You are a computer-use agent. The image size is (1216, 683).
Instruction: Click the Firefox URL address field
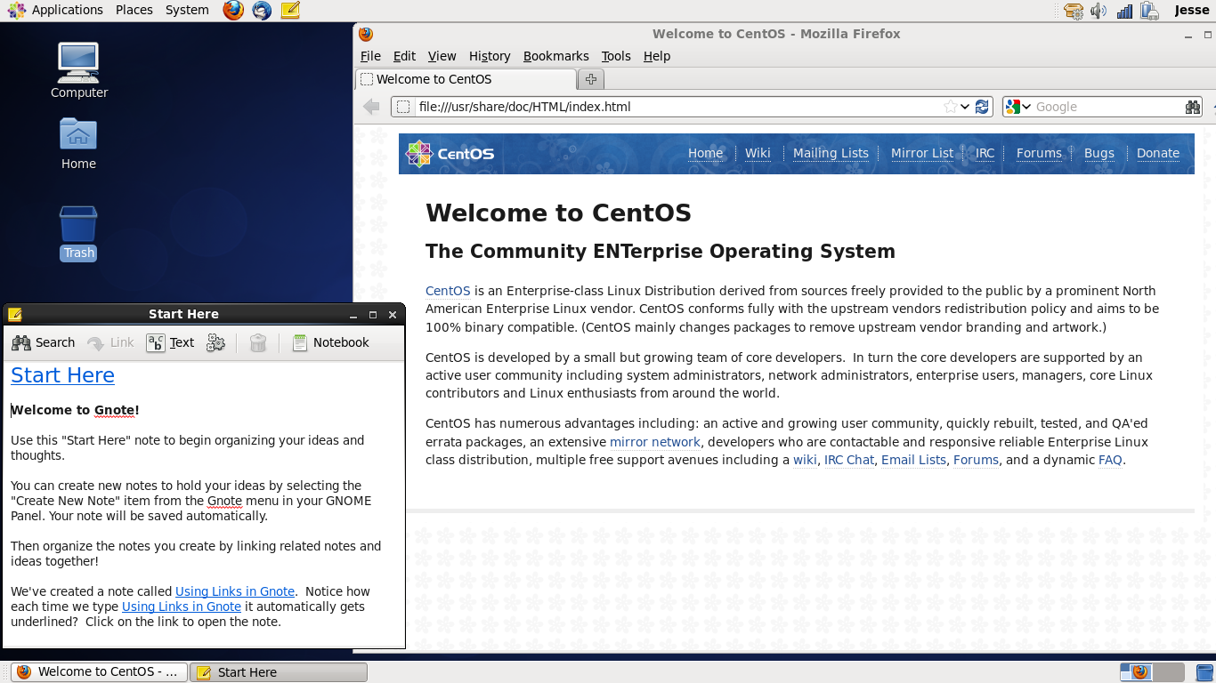point(677,107)
